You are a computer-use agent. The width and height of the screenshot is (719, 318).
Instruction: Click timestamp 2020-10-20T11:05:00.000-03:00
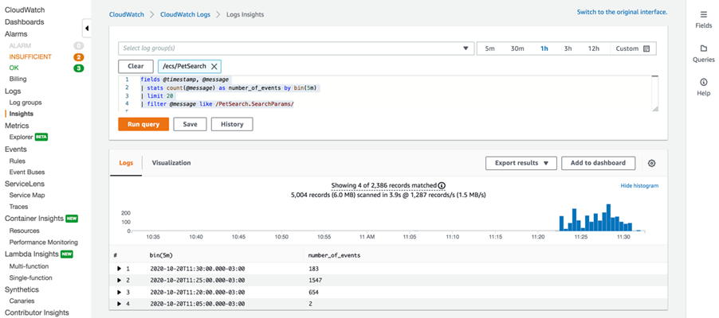coord(198,304)
